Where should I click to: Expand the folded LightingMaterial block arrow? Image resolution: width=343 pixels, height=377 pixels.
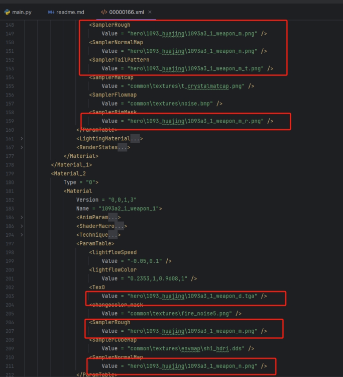22,138
